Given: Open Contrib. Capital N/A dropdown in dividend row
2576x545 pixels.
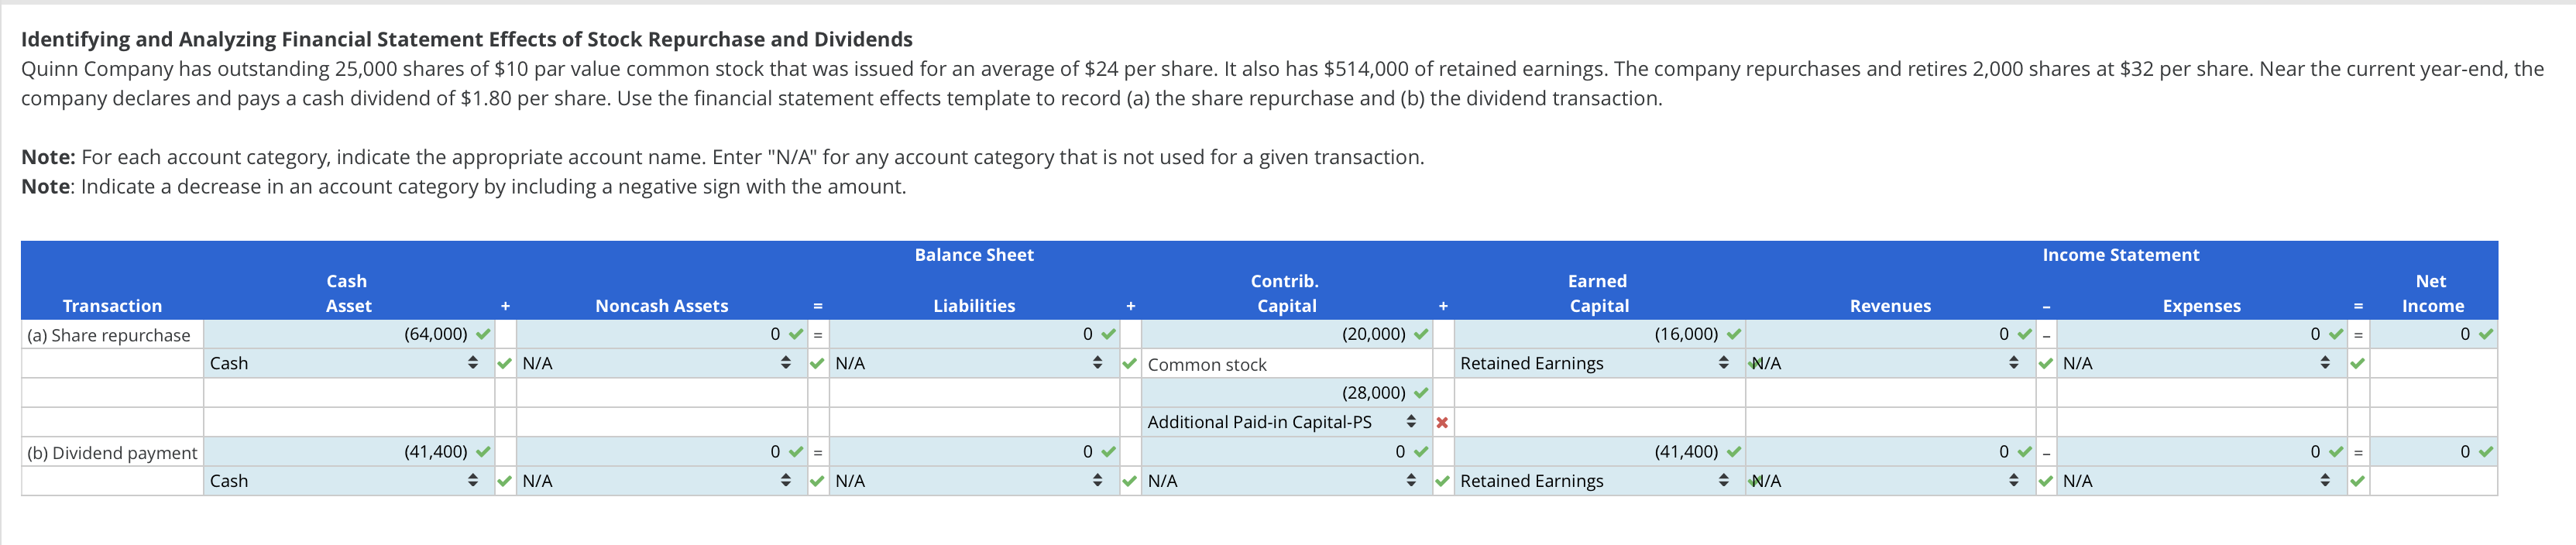Looking at the screenshot, I should click(x=1286, y=481).
